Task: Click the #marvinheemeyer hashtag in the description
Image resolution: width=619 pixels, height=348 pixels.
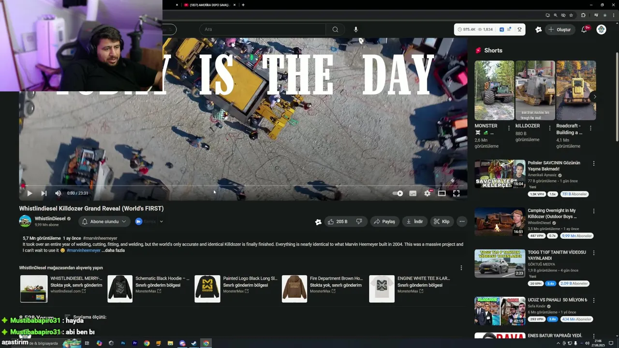Action: click(84, 250)
